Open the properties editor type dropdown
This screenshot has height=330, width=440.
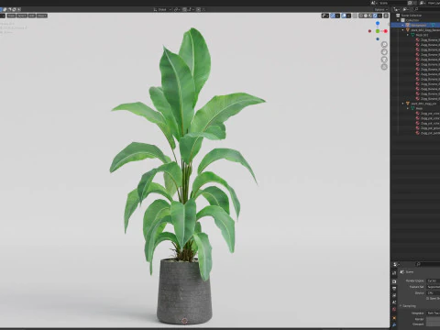(396, 264)
